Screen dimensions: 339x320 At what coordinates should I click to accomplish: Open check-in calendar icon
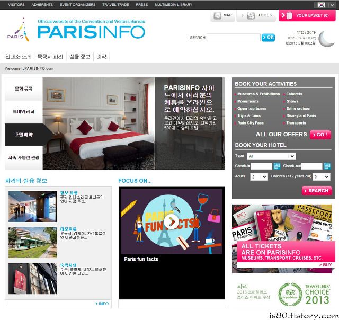(276, 166)
